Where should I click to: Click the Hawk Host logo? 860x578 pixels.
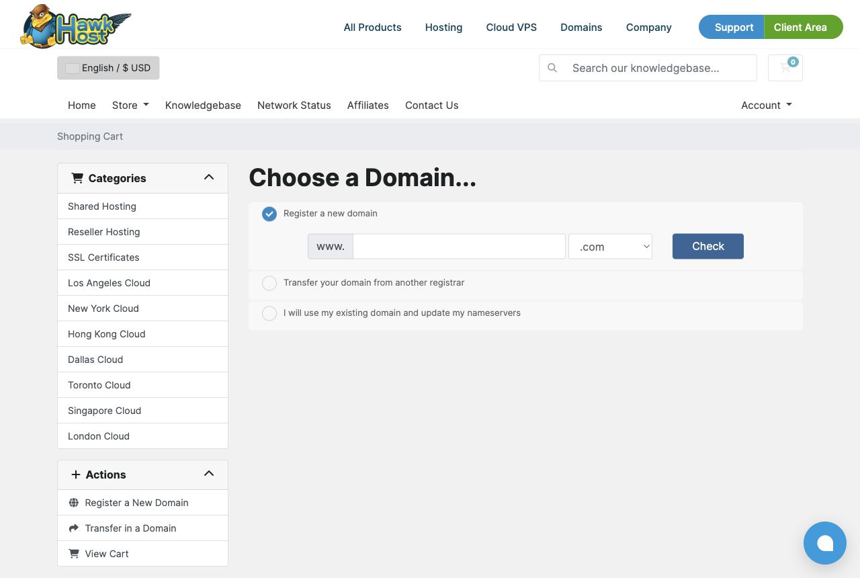click(x=75, y=26)
